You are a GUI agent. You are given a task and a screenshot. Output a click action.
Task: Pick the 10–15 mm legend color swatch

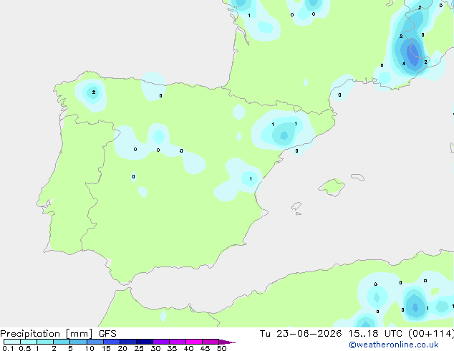pos(95,342)
